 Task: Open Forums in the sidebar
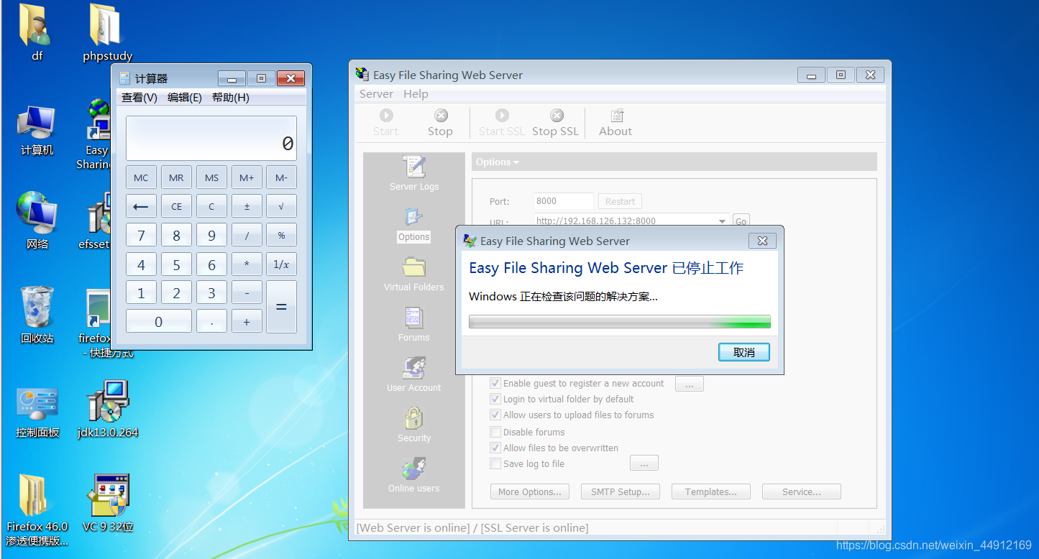414,325
